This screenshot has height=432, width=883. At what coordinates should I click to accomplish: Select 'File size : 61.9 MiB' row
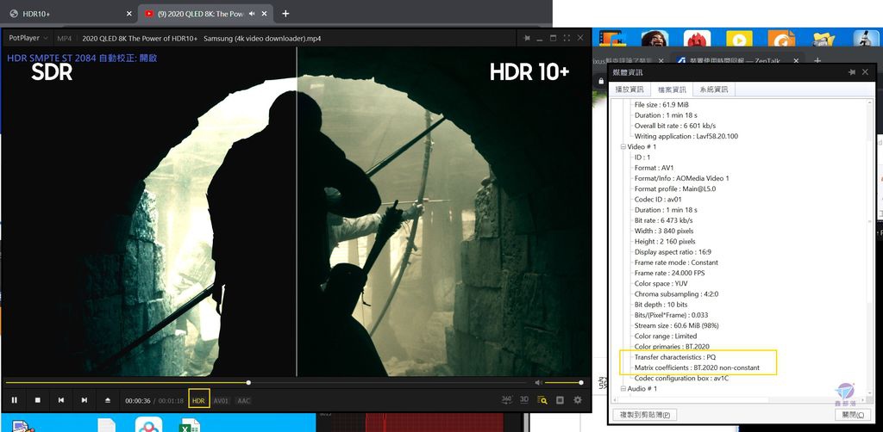pos(661,104)
